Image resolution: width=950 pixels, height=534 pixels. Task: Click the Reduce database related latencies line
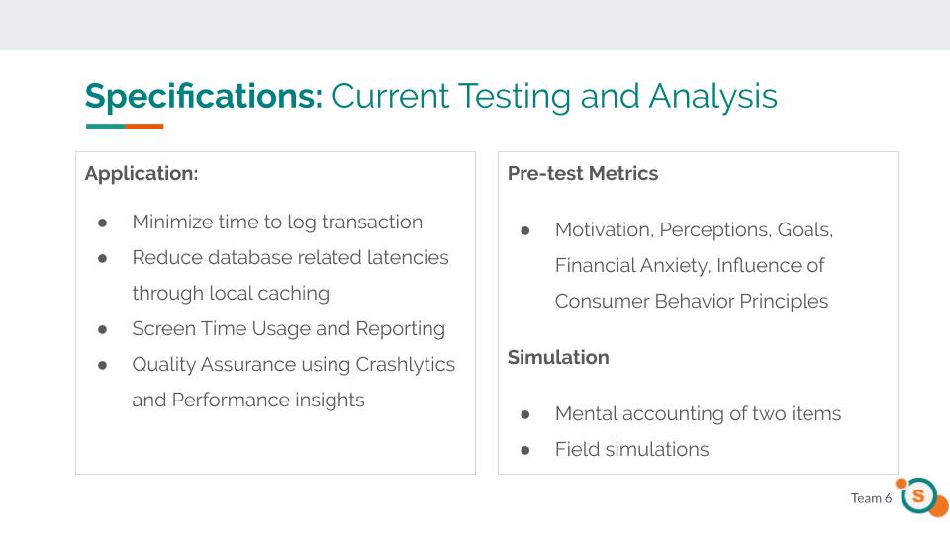(290, 257)
